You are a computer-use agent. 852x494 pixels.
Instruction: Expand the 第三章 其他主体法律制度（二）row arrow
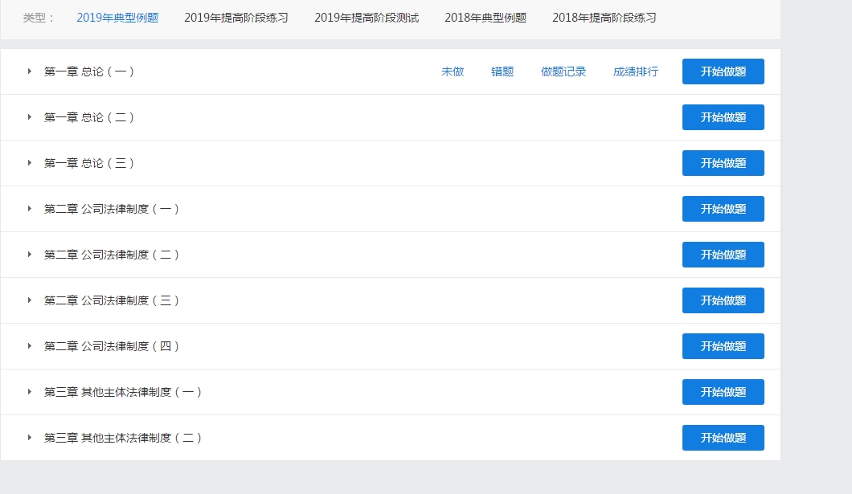click(30, 438)
